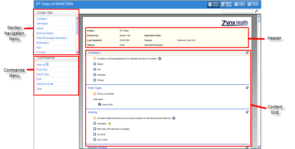Click reminder icon beside mortality assessment
The width and height of the screenshot is (295, 149).
point(94,59)
